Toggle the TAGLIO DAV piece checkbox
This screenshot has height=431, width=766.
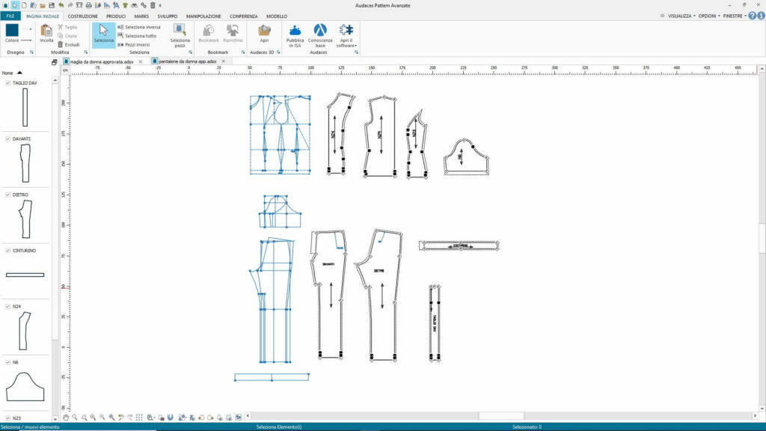click(7, 83)
